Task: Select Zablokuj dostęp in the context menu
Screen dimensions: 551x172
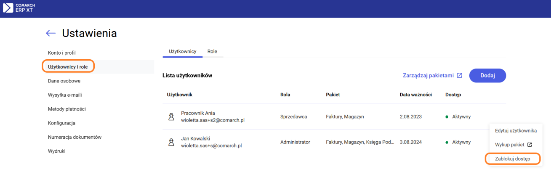Action: (x=512, y=159)
